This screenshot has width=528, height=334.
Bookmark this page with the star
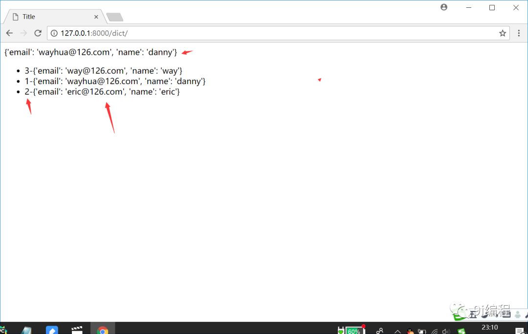(x=503, y=33)
